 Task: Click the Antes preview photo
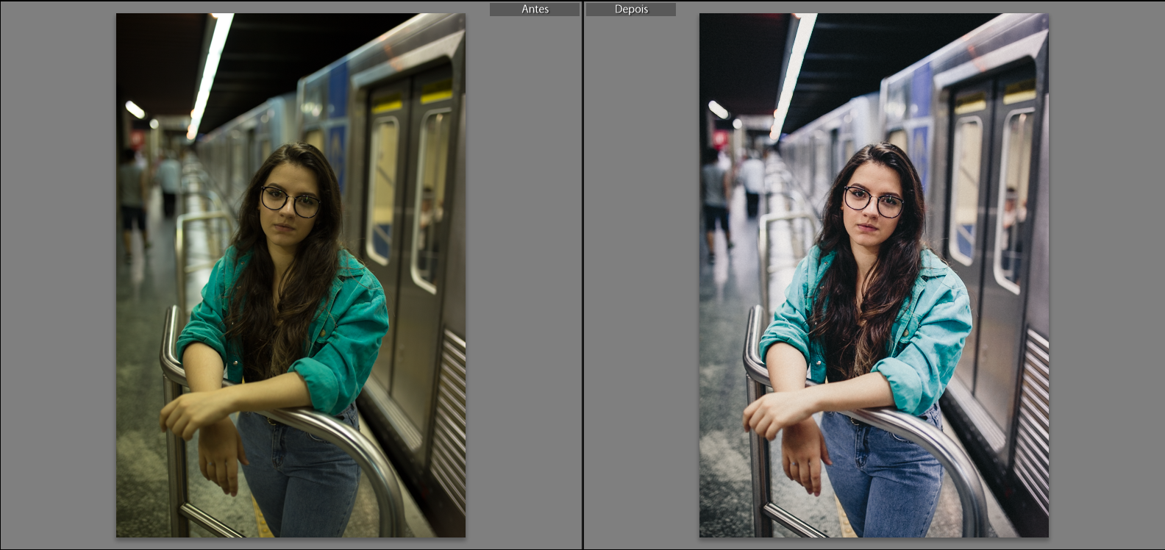[291, 275]
